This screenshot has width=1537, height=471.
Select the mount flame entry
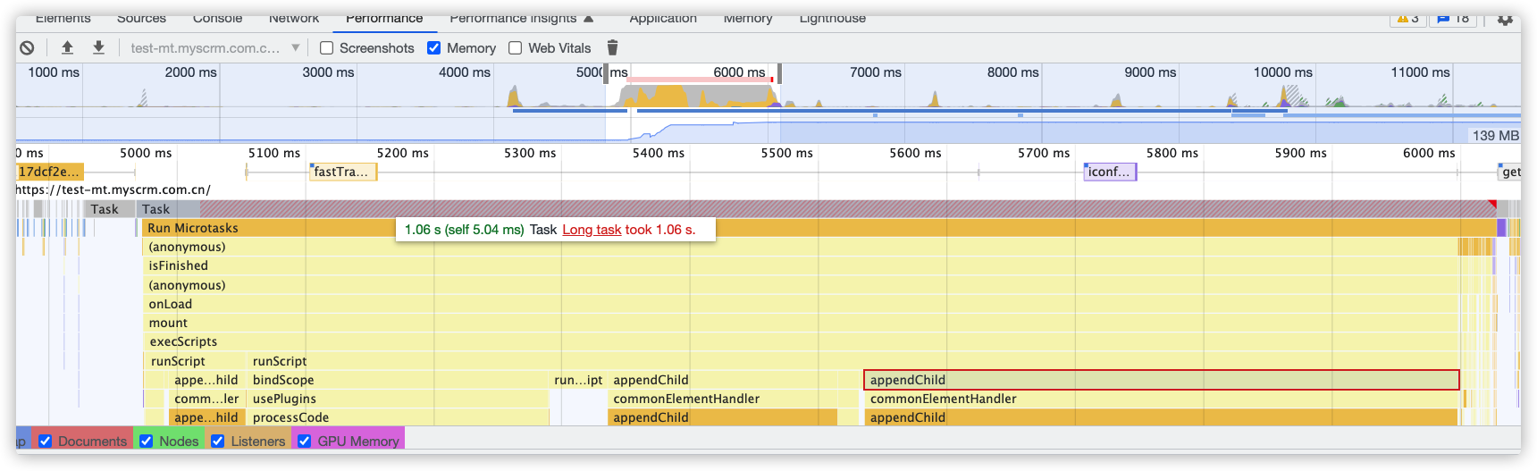pyautogui.click(x=802, y=323)
